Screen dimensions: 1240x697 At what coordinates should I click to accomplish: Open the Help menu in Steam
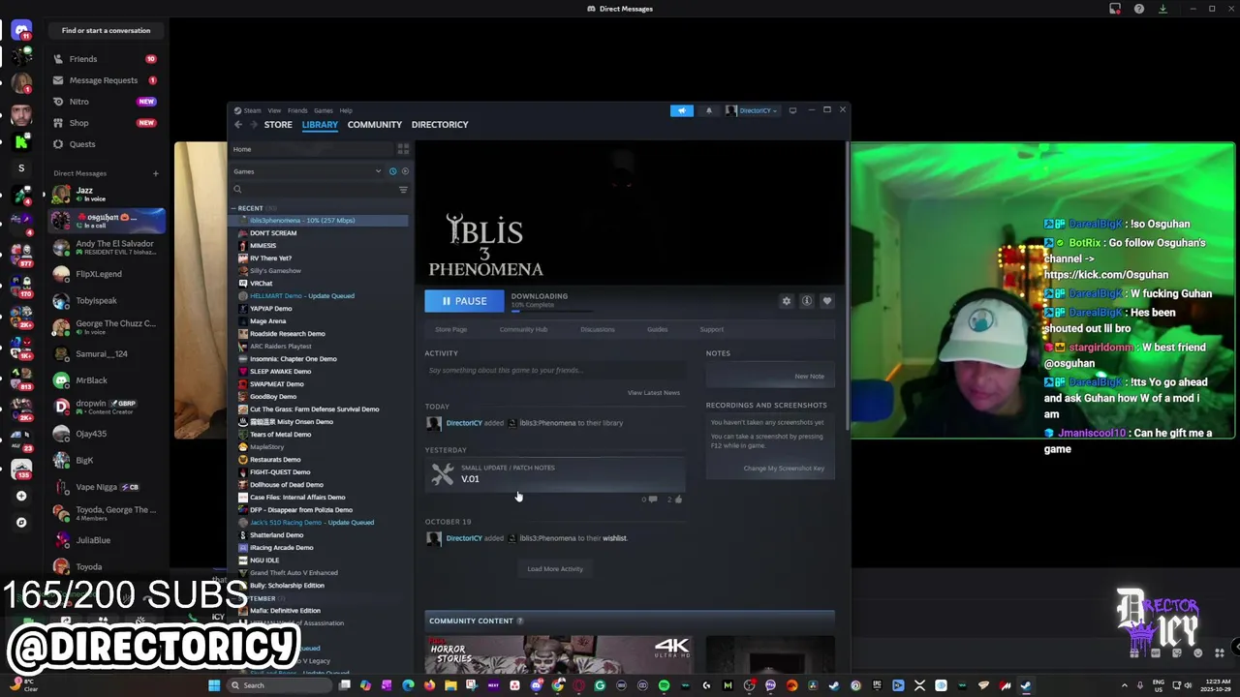[x=346, y=110]
